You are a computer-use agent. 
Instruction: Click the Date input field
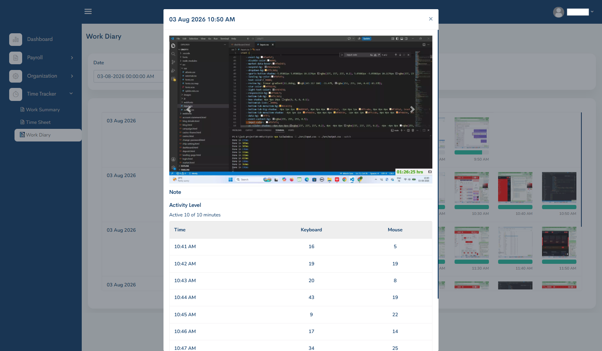(x=128, y=76)
